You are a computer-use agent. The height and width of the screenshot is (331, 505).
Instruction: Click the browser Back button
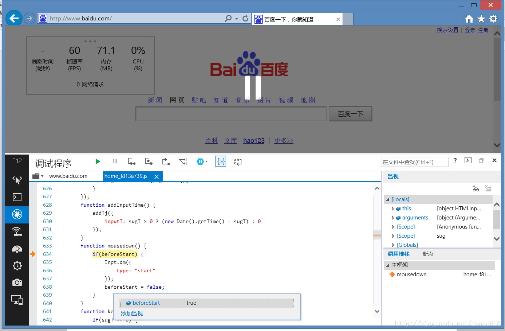point(14,18)
